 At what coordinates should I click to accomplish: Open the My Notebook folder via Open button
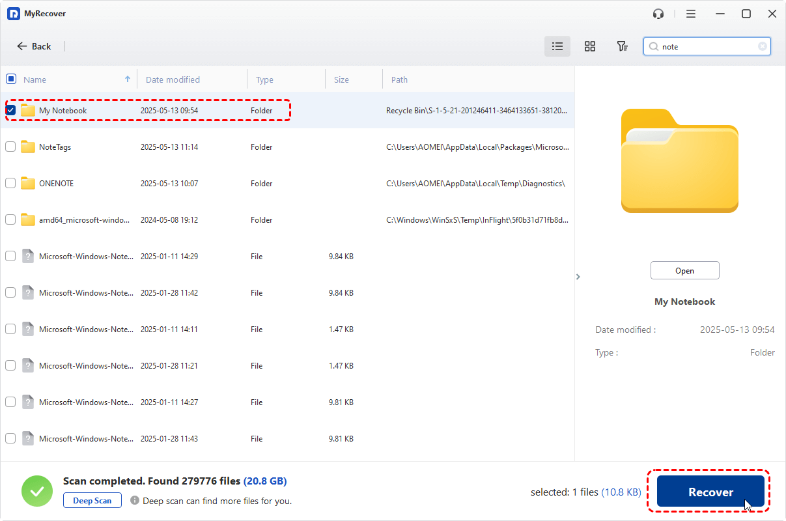tap(684, 270)
